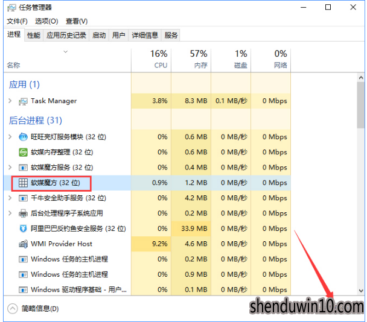Switch to the 服务 tab
Viewport: 367px width, 322px height.
pos(171,36)
